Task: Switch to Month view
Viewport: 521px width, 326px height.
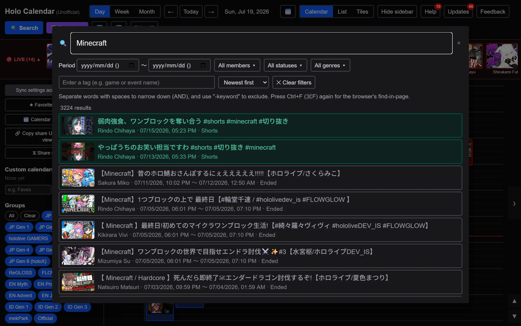Action: [147, 12]
